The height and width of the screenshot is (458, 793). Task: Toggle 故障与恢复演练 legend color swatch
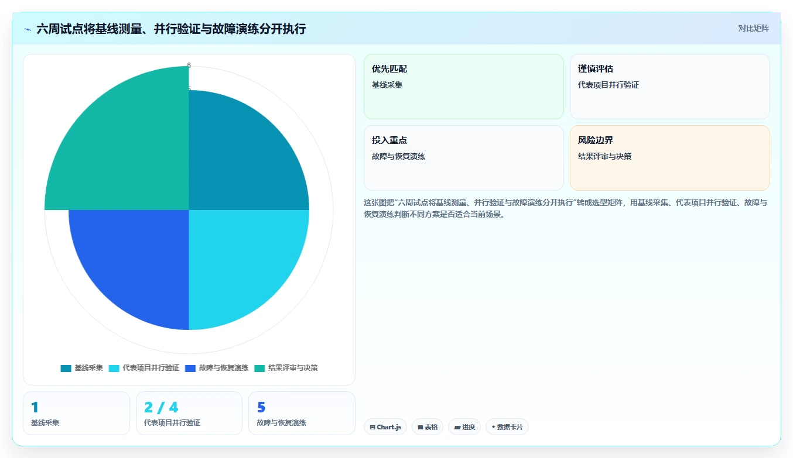click(x=190, y=369)
